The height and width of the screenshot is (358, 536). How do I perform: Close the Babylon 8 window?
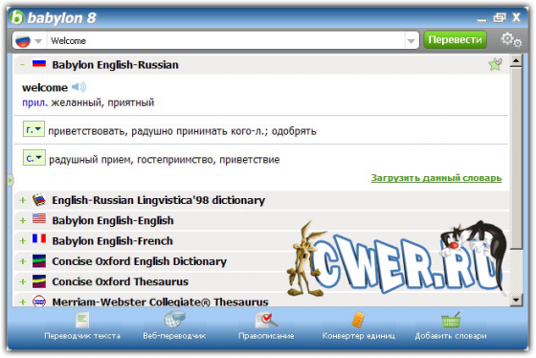[516, 17]
